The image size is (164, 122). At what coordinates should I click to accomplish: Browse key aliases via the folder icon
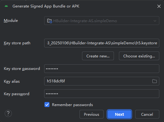click(x=155, y=81)
